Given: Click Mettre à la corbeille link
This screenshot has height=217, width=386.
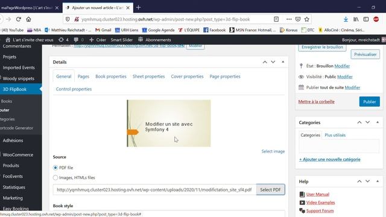Looking at the screenshot, I should pyautogui.click(x=316, y=102).
